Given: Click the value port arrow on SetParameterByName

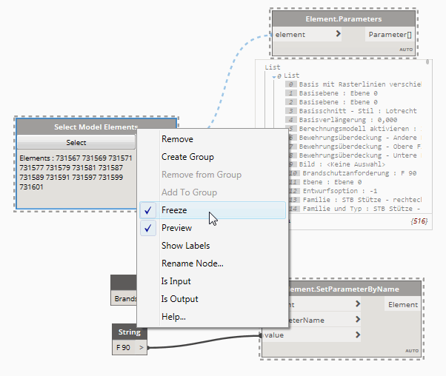Looking at the screenshot, I should (x=358, y=335).
